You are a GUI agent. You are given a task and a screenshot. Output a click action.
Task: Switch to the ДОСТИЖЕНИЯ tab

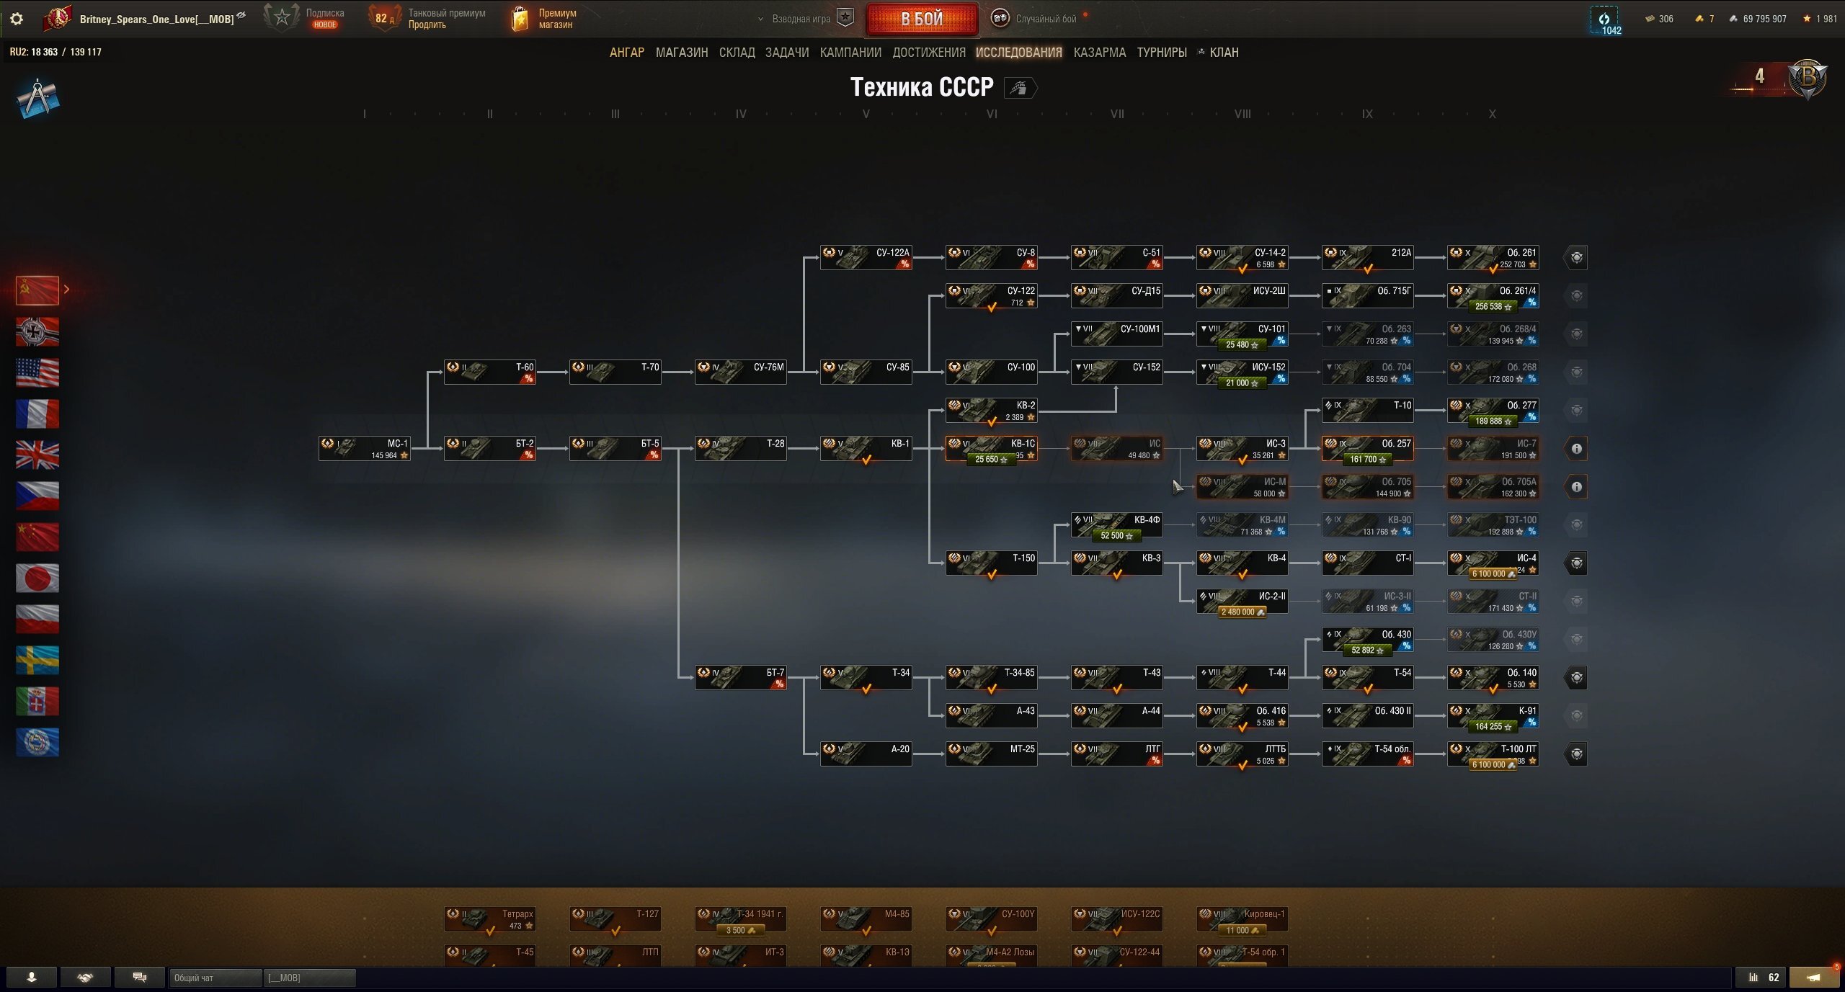(929, 53)
